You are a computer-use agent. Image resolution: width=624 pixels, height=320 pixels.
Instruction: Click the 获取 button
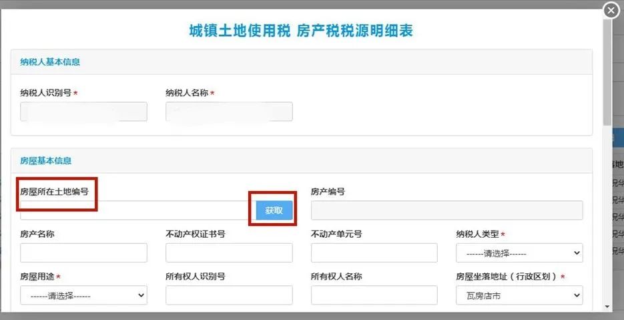(x=274, y=210)
